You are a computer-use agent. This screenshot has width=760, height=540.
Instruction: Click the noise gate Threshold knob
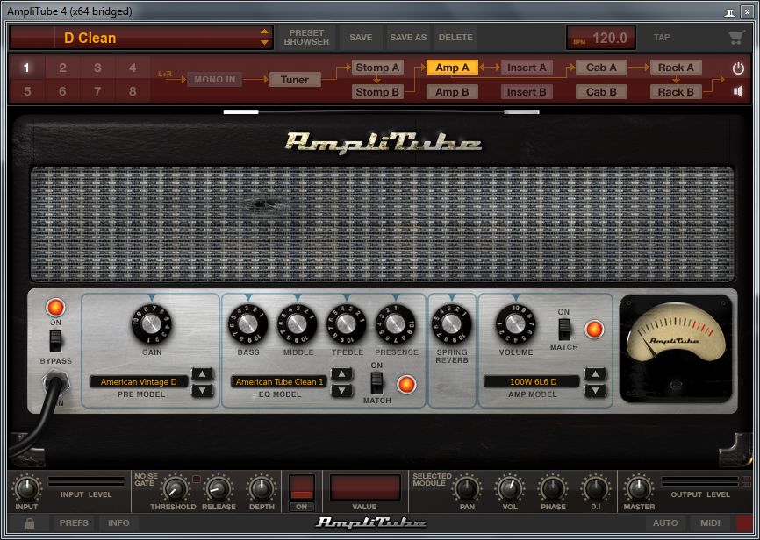tap(175, 488)
